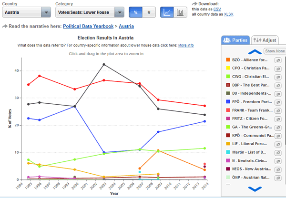Open the Austria narrative link
The height and width of the screenshot is (198, 286).
126,26
